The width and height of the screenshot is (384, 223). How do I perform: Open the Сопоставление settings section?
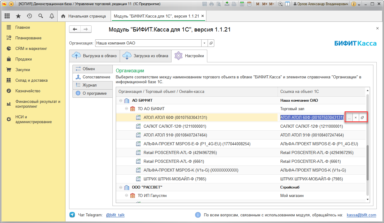(x=92, y=77)
